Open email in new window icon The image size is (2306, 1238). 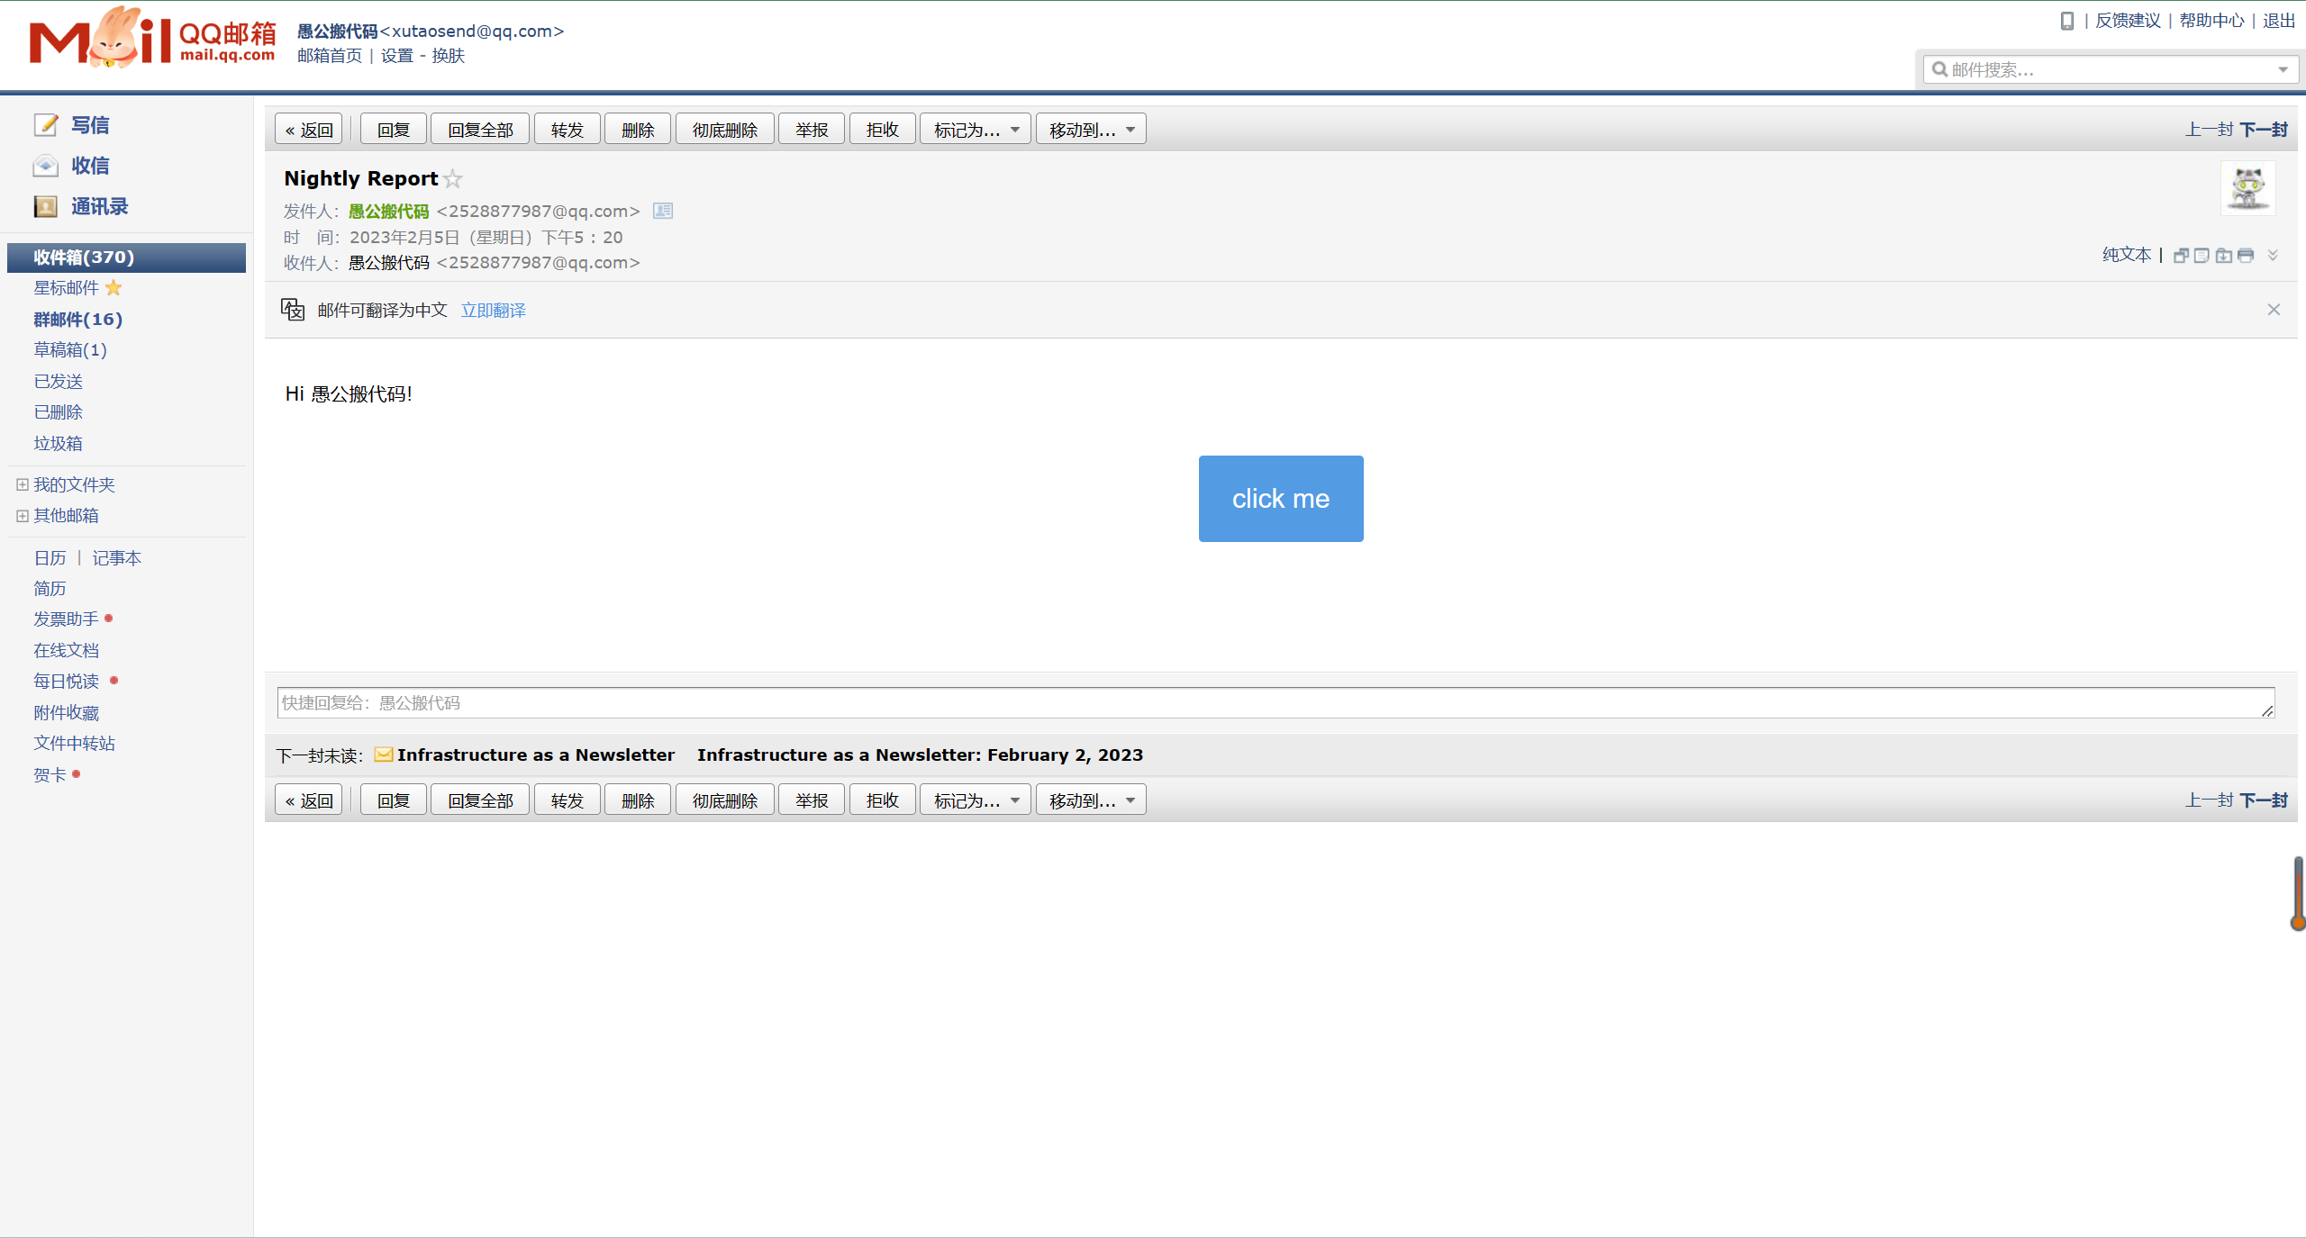[2181, 256]
